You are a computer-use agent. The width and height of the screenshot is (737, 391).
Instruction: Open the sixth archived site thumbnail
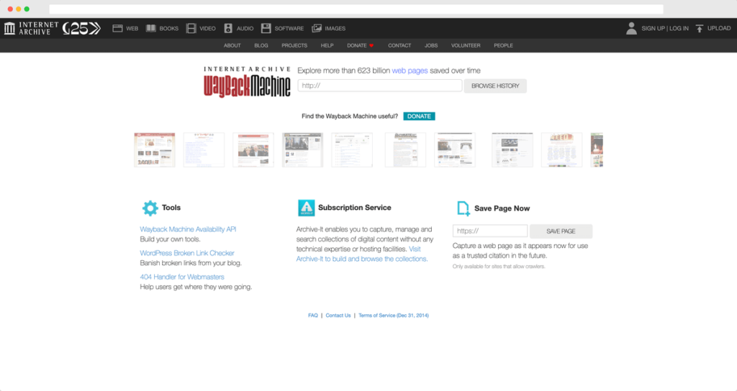click(x=405, y=149)
